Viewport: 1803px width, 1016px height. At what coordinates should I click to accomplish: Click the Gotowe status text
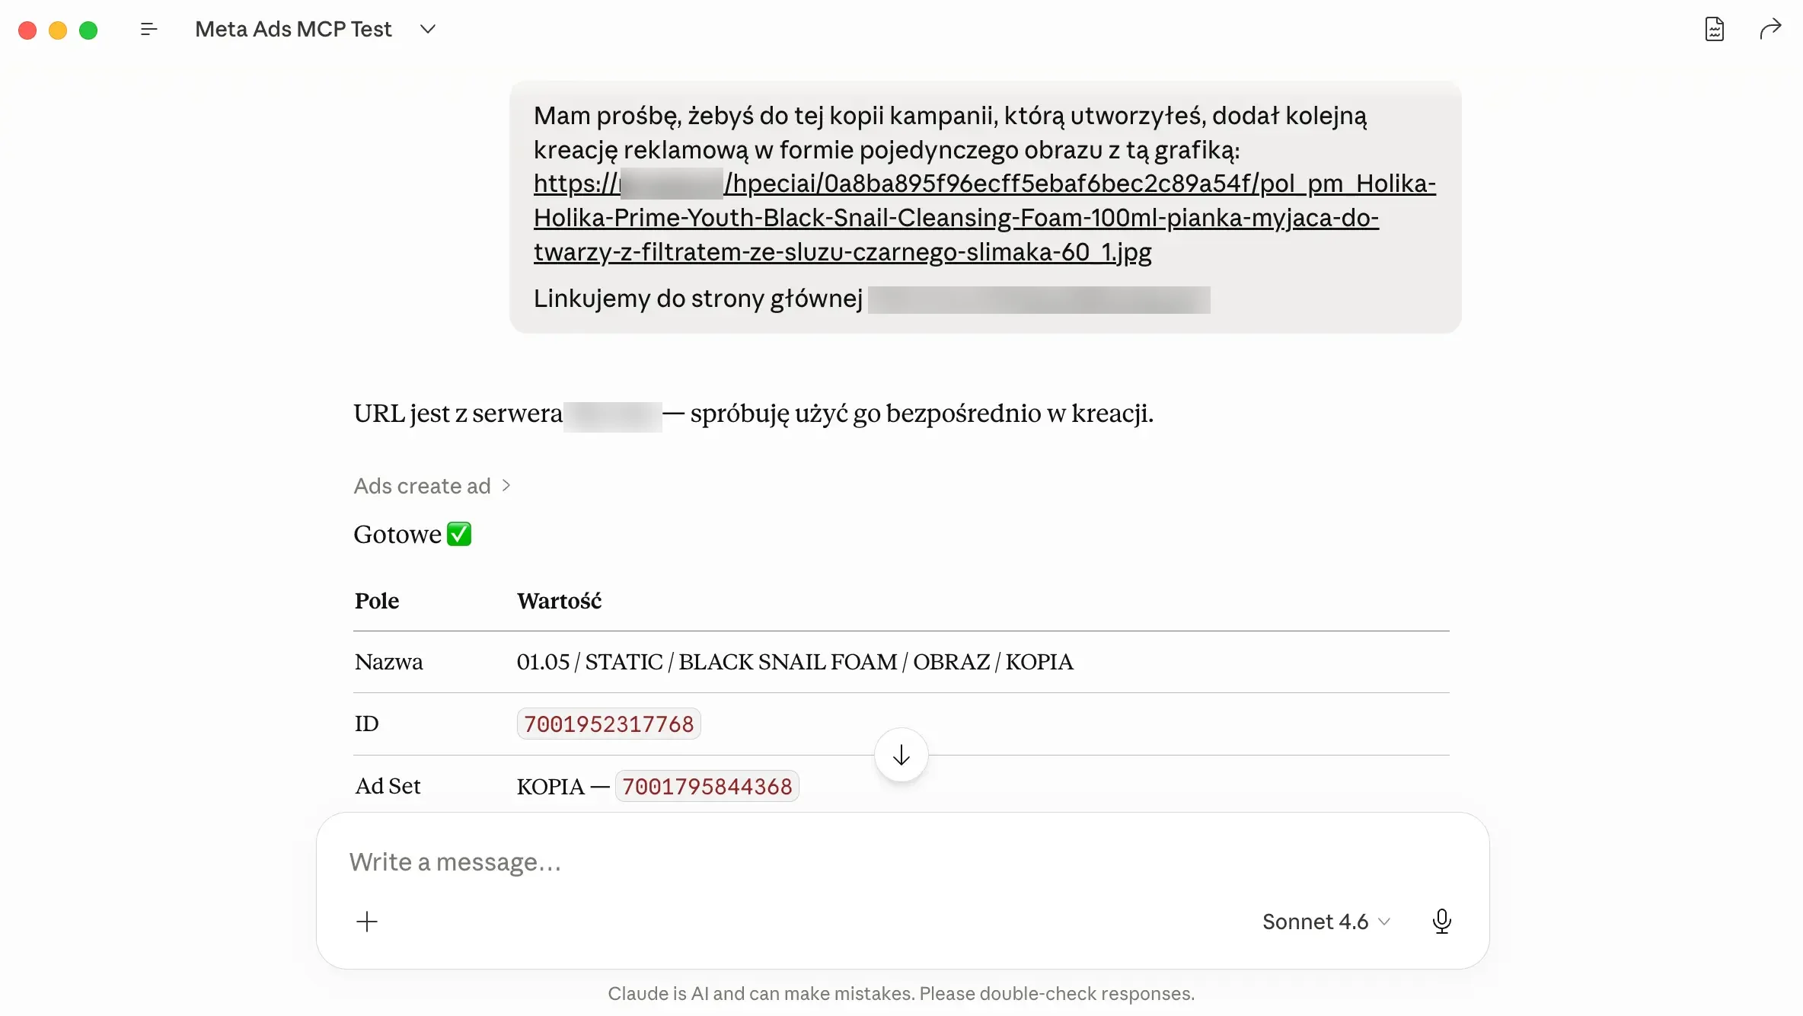pyautogui.click(x=397, y=535)
